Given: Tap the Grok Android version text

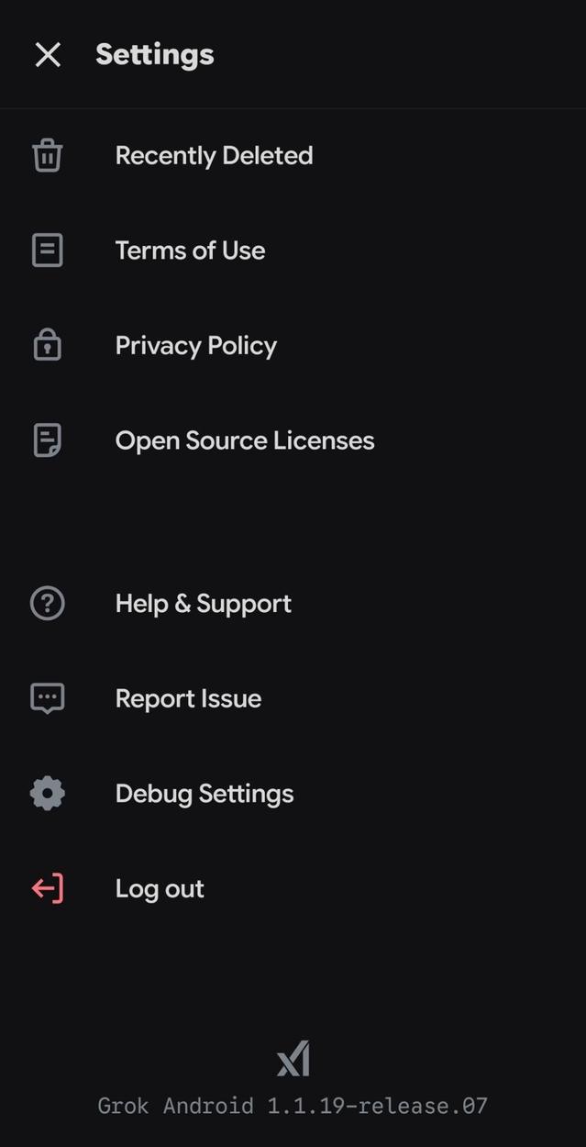Looking at the screenshot, I should click(293, 1106).
